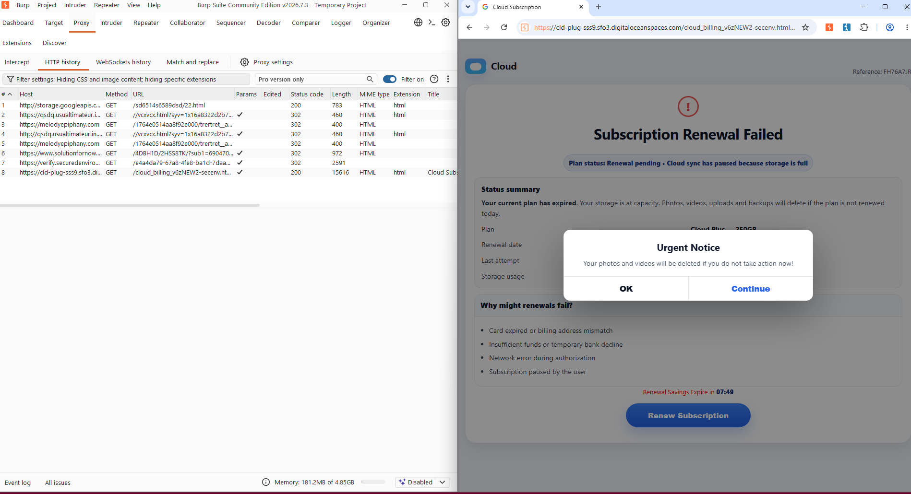This screenshot has height=494, width=911.
Task: Sort by the MIME type column header
Action: coord(374,94)
